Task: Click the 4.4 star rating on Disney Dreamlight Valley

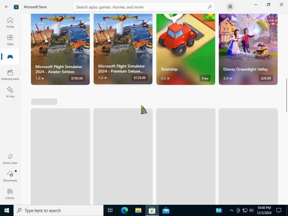Action: [228, 78]
